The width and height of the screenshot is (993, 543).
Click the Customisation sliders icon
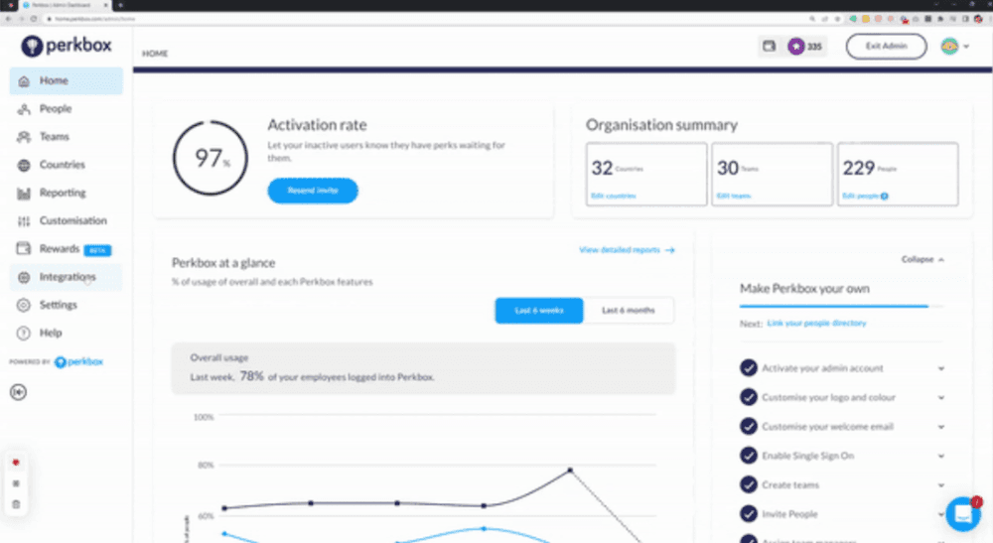[24, 220]
